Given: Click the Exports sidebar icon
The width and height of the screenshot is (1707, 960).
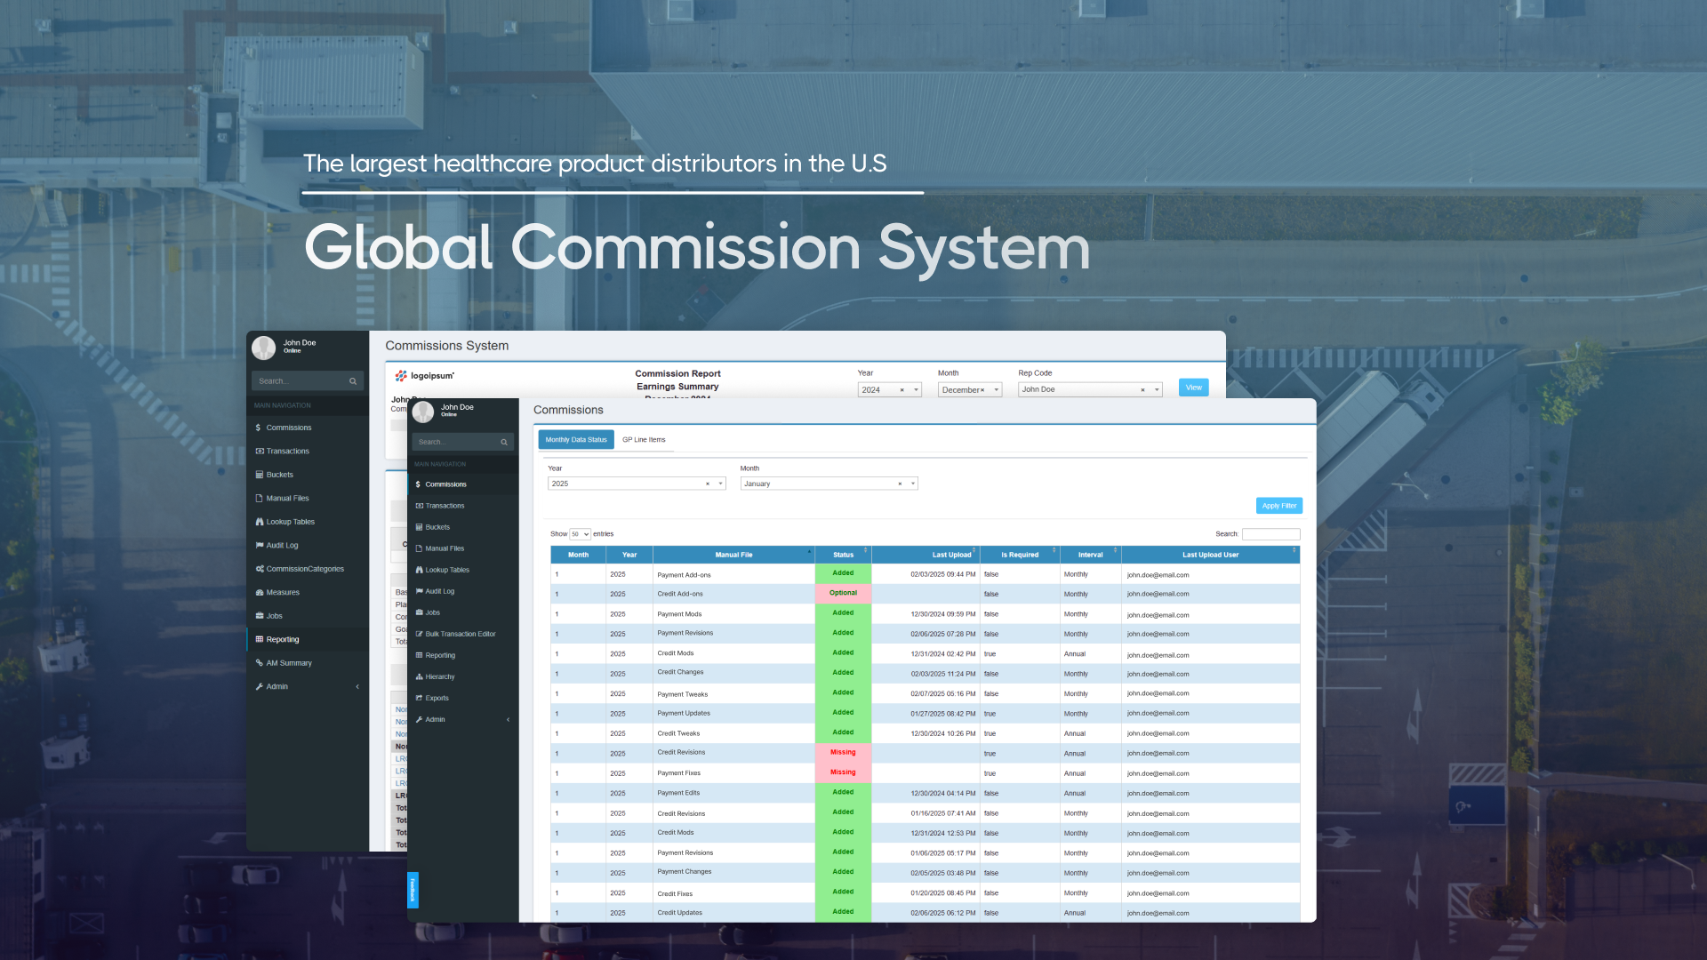Looking at the screenshot, I should point(419,698).
